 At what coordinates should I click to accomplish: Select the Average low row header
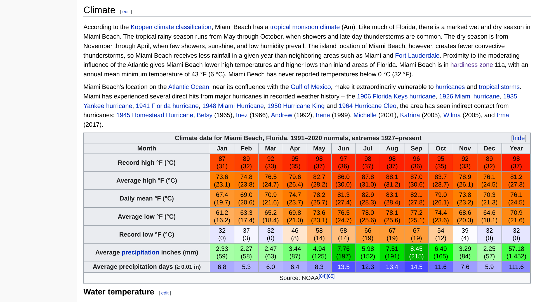(147, 217)
